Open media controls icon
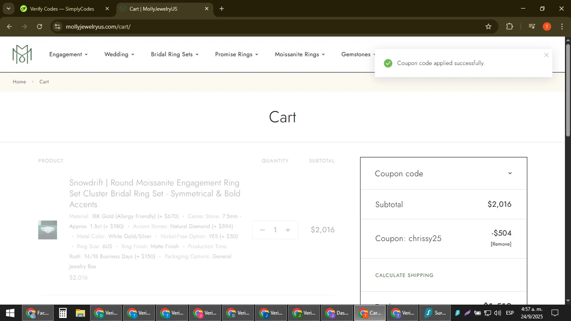This screenshot has width=571, height=321. 532,27
